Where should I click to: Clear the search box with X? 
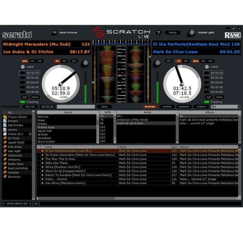pyautogui.click(x=239, y=107)
